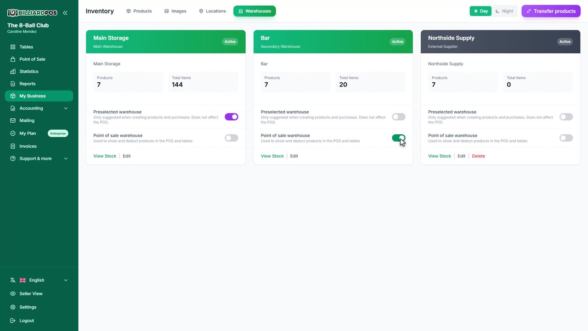Switch to the Locations tab
Viewport: 588px width, 331px height.
[212, 11]
